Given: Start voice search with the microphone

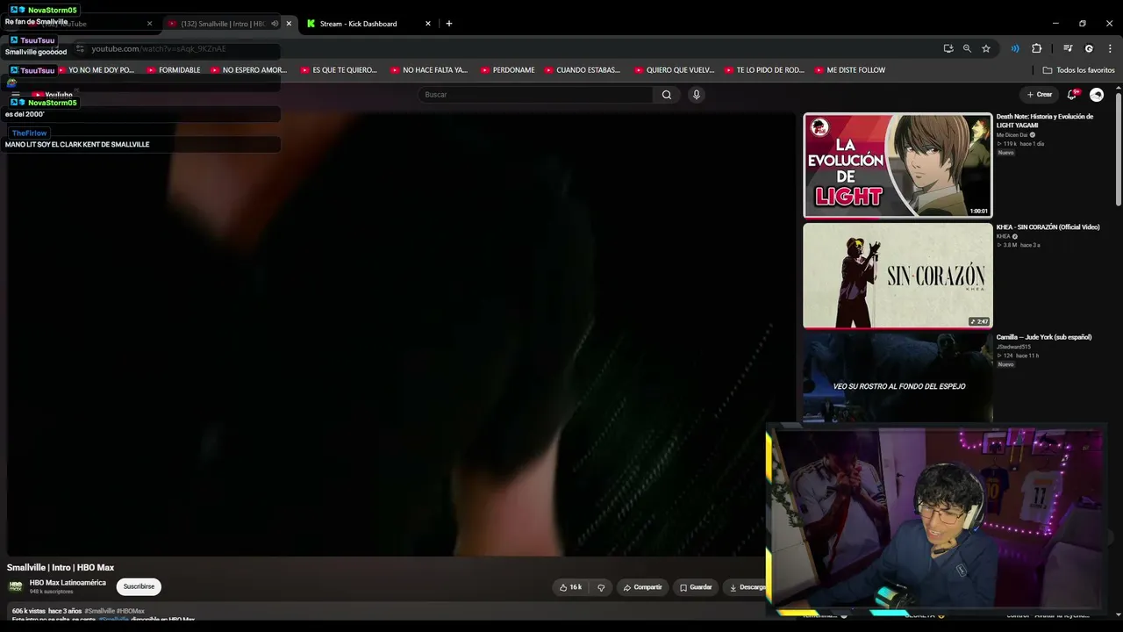Looking at the screenshot, I should (697, 95).
